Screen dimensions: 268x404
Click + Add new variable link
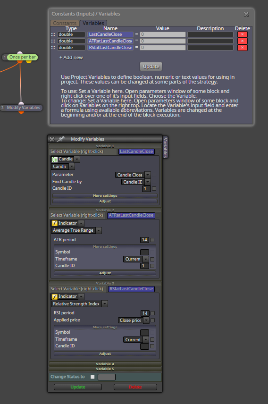71,58
